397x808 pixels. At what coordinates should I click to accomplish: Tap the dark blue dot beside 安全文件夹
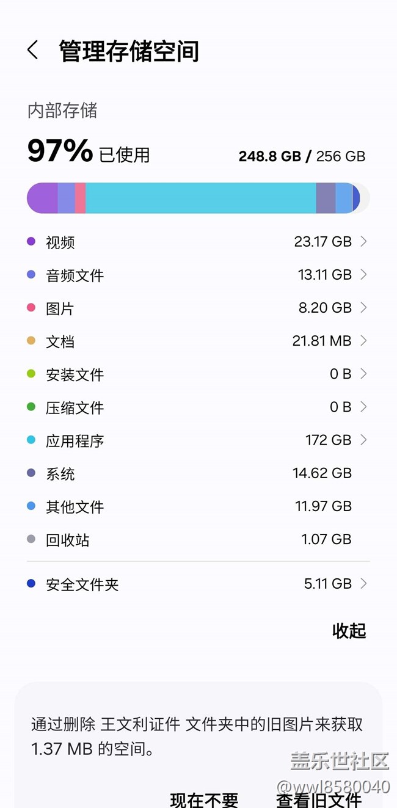point(31,584)
